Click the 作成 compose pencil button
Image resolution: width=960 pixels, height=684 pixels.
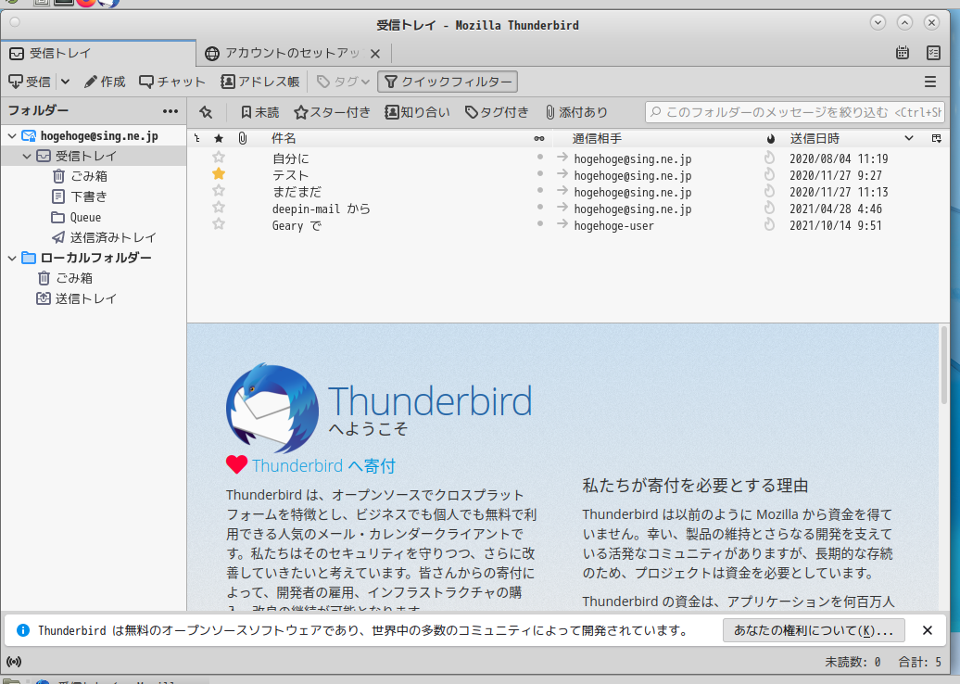pos(105,82)
